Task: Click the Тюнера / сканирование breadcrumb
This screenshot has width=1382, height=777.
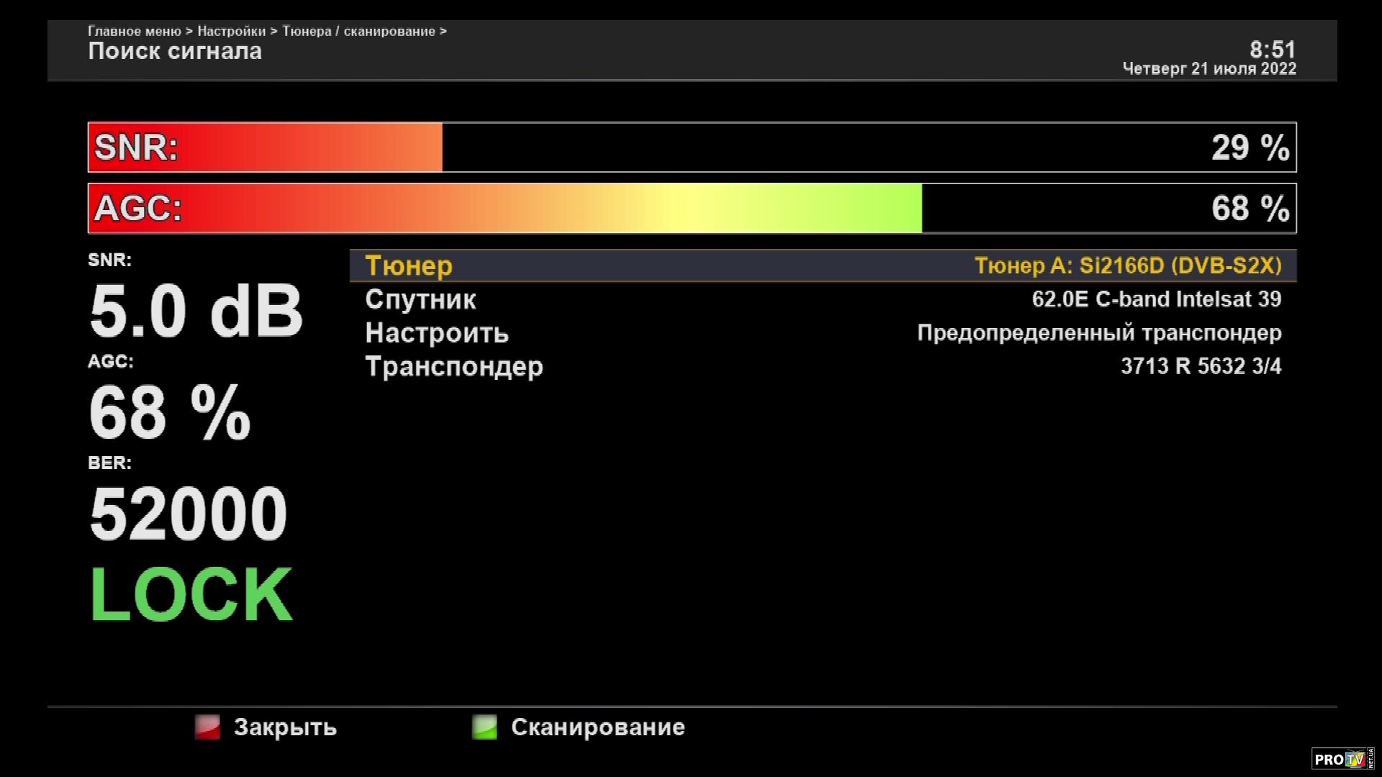Action: click(x=358, y=31)
